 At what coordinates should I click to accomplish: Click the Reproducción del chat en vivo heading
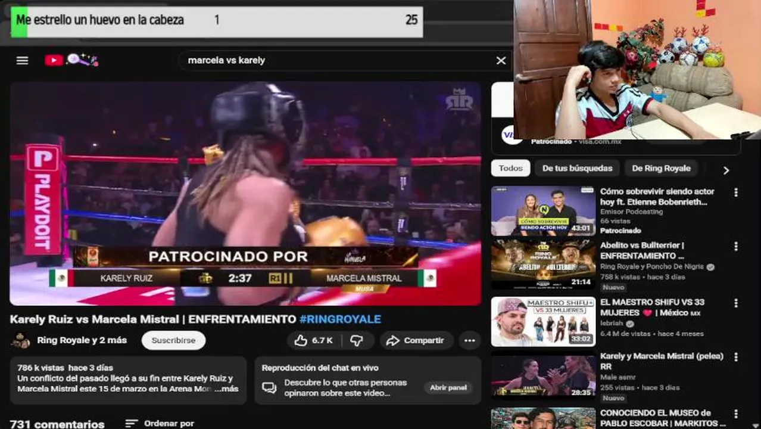point(320,368)
